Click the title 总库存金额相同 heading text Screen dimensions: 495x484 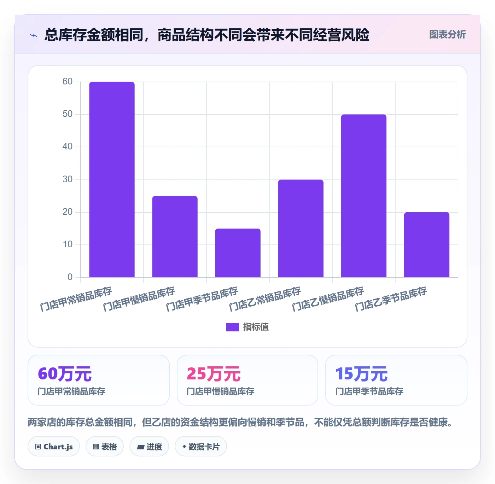tap(207, 35)
